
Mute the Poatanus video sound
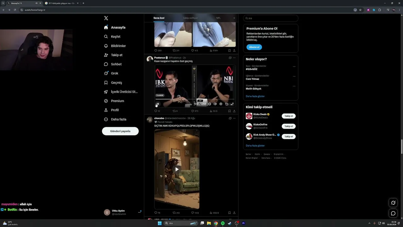215,104
